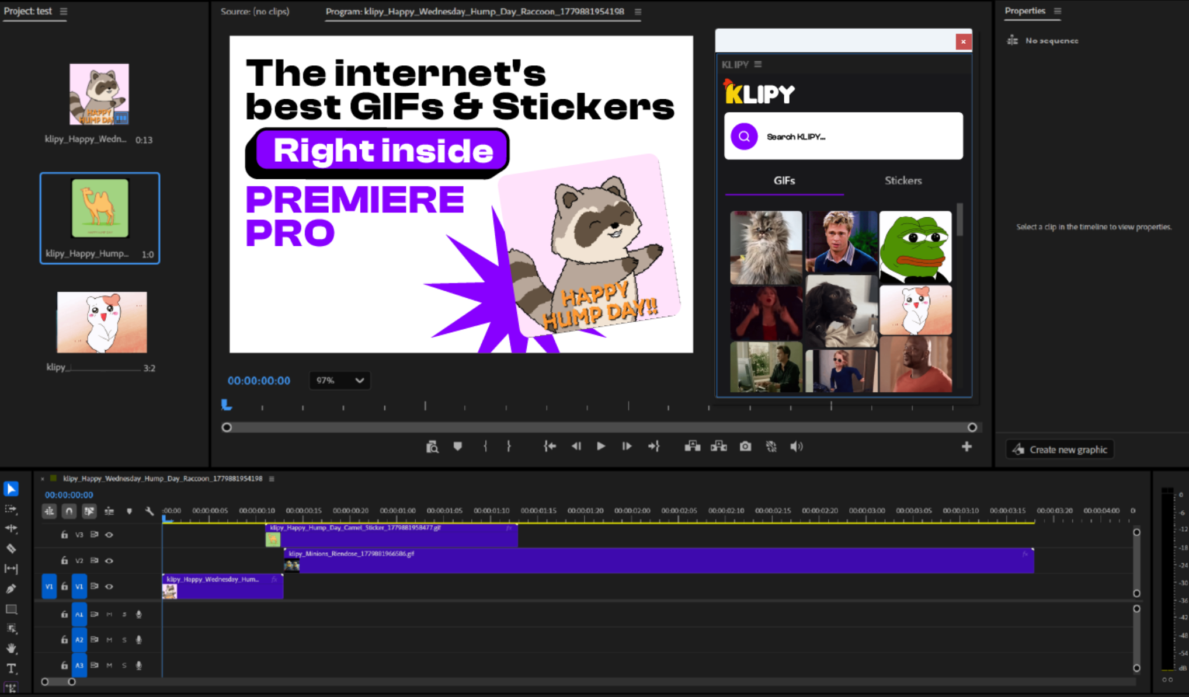Click the Extract button
Screen dimensions: 1189x697
click(x=719, y=447)
